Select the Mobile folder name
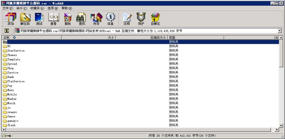This screenshot has width=285, height=139. tap(12, 94)
